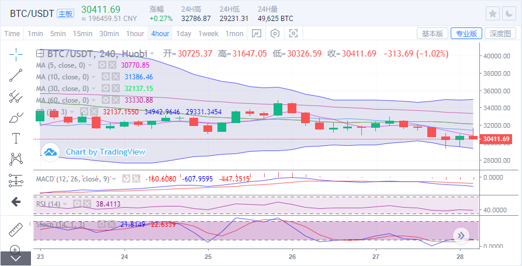Add BTC/USDT to favorites with star
Image resolution: width=522 pixels, height=266 pixels.
(493, 13)
